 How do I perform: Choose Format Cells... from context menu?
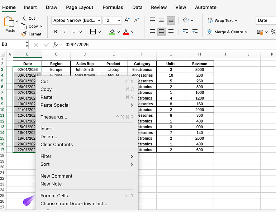(x=56, y=196)
